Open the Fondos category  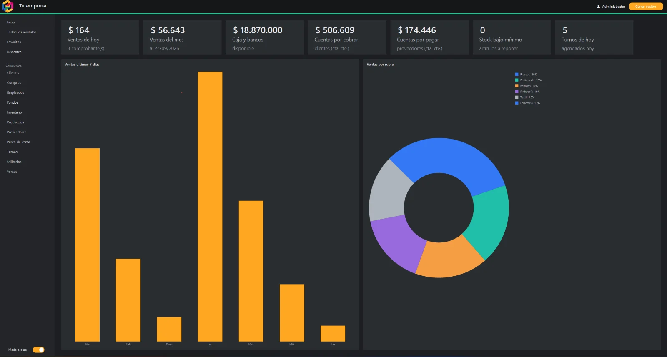[x=13, y=102]
